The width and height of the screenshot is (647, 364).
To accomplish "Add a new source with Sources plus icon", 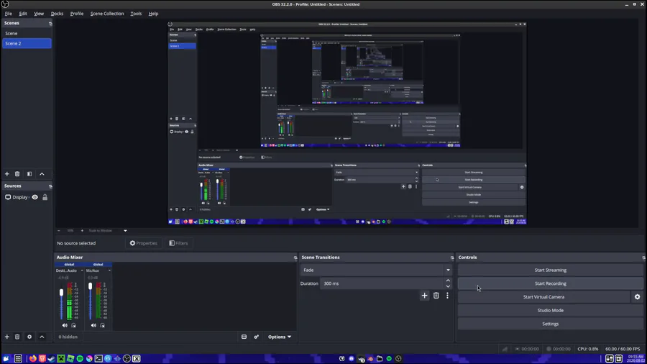I will coord(7,337).
